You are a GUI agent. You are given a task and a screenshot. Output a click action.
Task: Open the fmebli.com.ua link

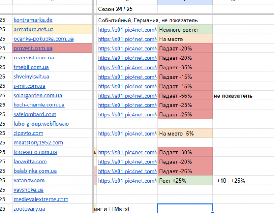coord(31,67)
